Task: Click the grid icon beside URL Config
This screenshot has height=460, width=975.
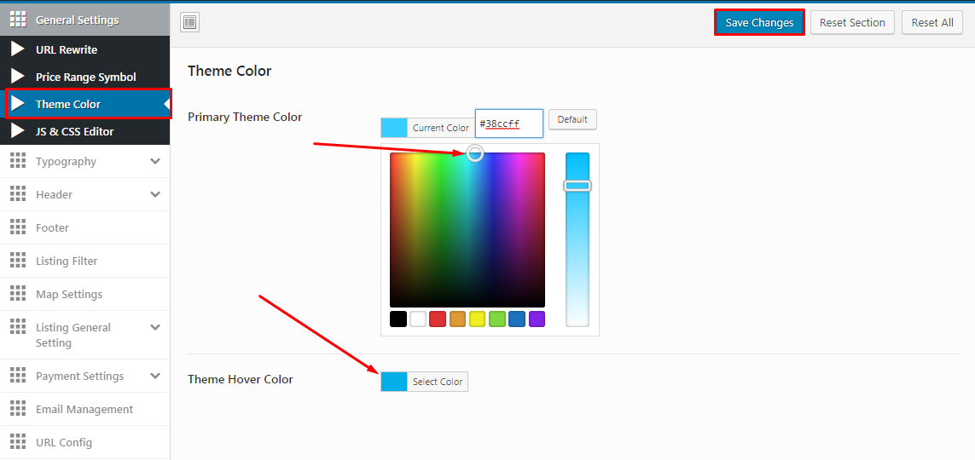Action: 18,442
